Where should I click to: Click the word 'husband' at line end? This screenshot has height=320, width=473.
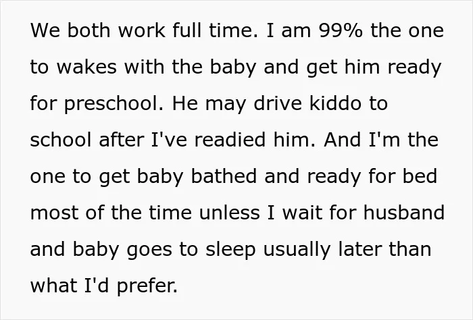(403, 213)
